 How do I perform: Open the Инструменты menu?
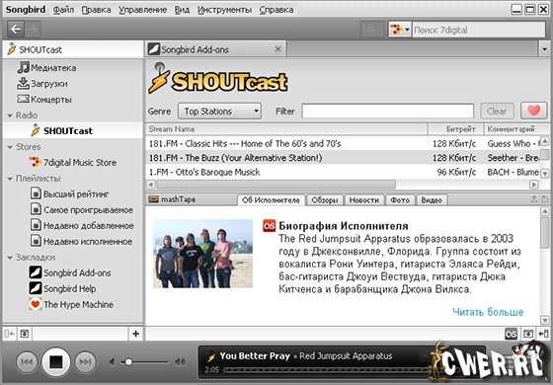tap(224, 10)
